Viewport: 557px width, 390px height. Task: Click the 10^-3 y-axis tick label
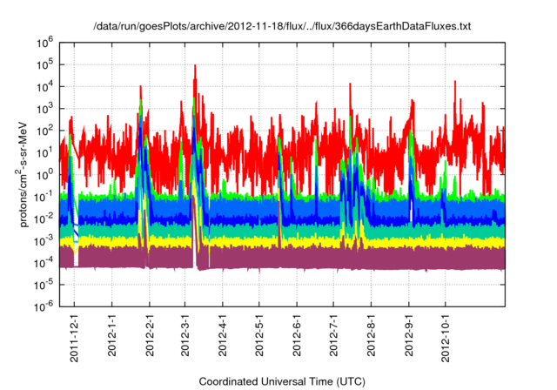tap(43, 241)
